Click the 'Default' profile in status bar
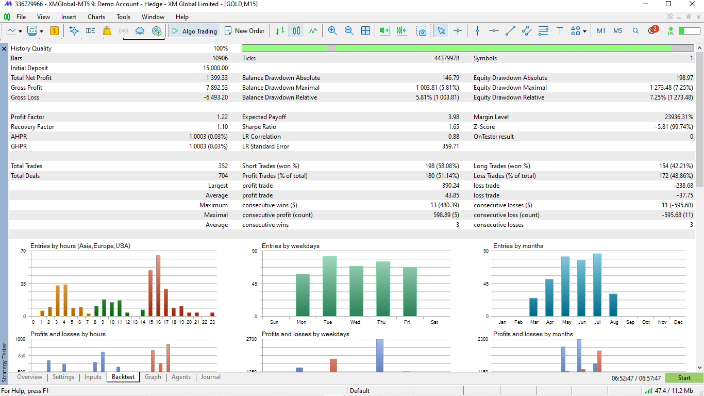The image size is (704, 396). 360,391
